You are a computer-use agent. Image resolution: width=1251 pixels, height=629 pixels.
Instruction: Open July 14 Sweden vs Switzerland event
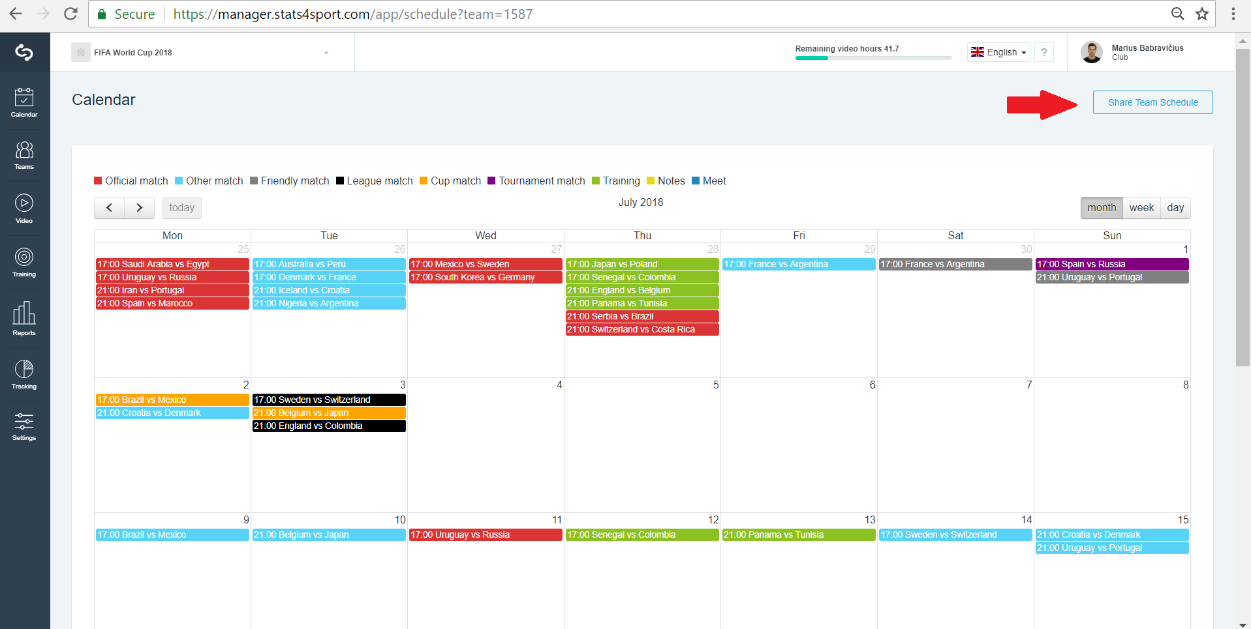coord(955,534)
